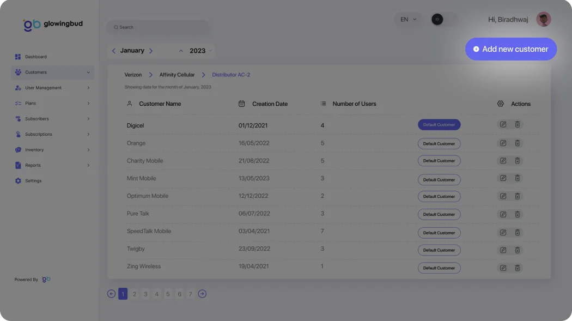Go to next month after January
572x321 pixels.
(x=151, y=51)
